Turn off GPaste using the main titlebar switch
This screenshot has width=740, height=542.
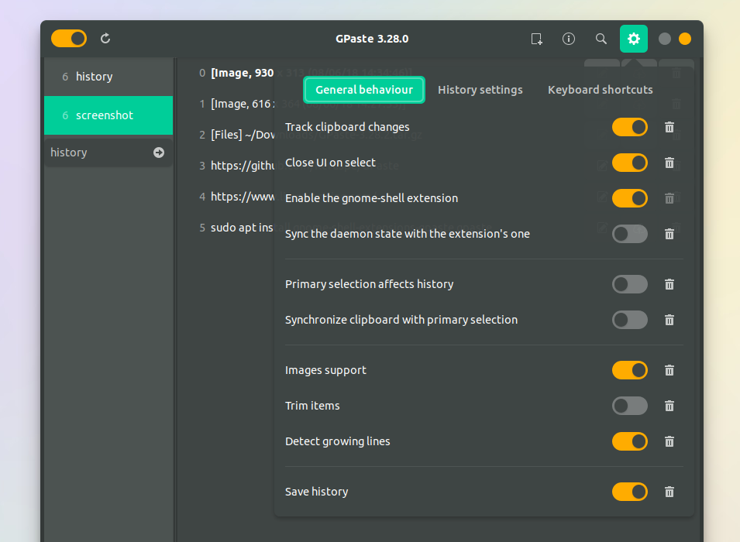tap(68, 38)
